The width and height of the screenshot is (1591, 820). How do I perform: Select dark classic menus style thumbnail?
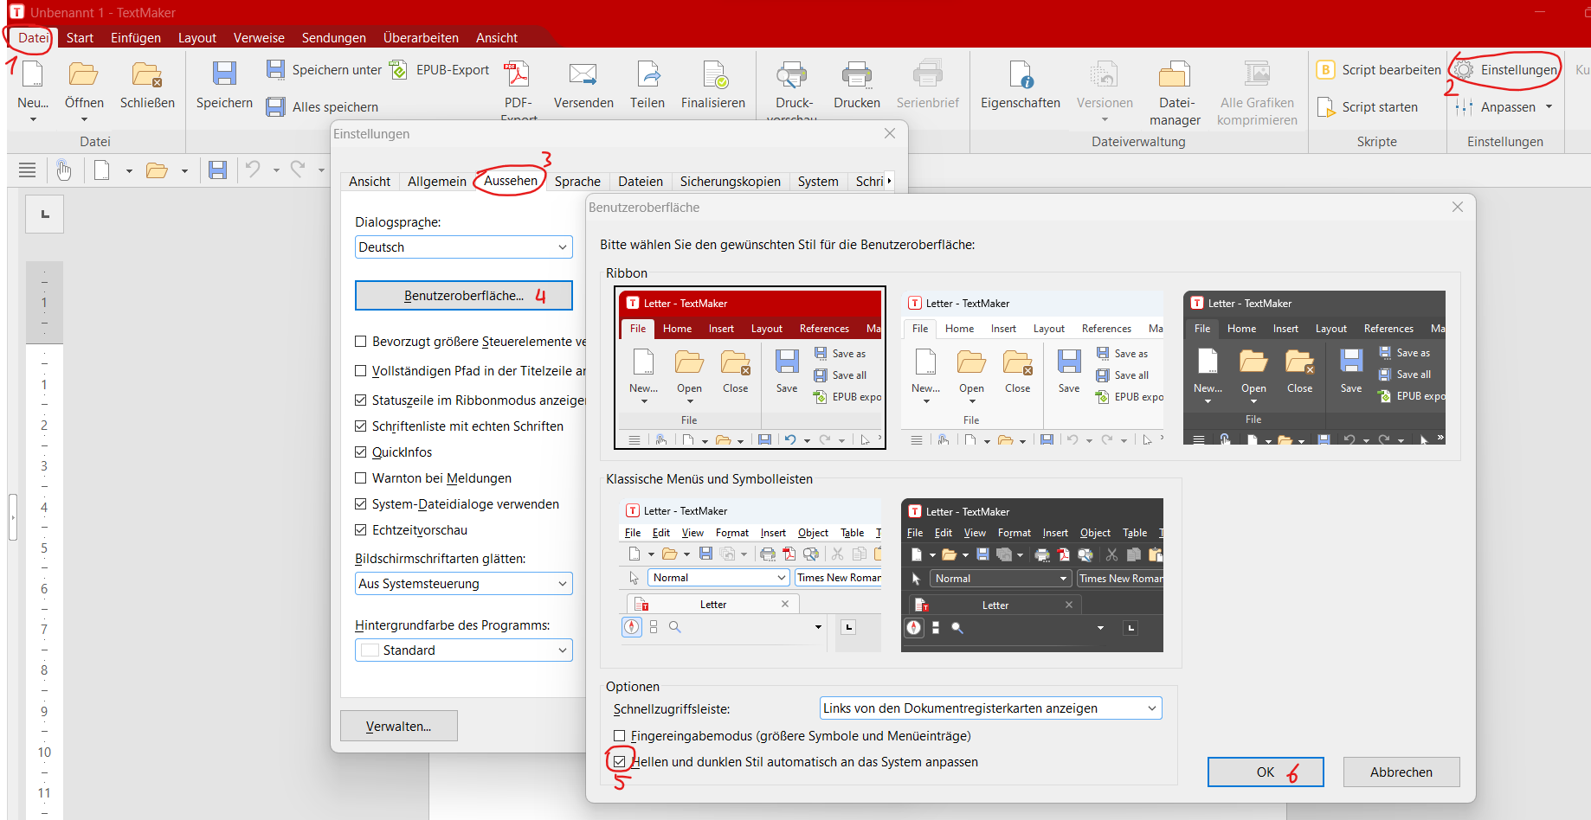(x=1032, y=575)
